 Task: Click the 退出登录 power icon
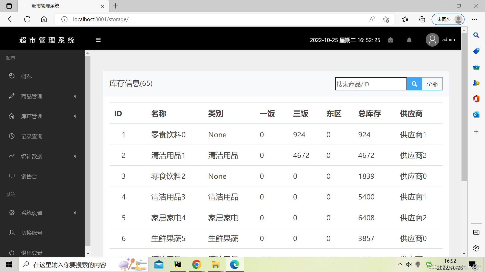(x=12, y=252)
